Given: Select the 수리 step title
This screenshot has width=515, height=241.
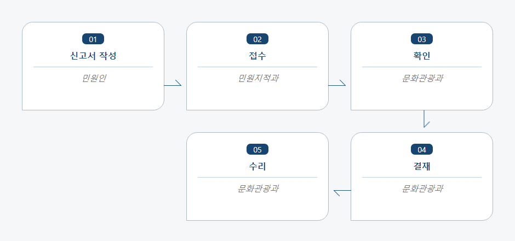Looking at the screenshot, I should click(257, 166).
